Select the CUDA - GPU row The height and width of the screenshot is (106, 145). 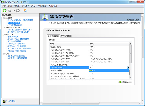[89, 47]
